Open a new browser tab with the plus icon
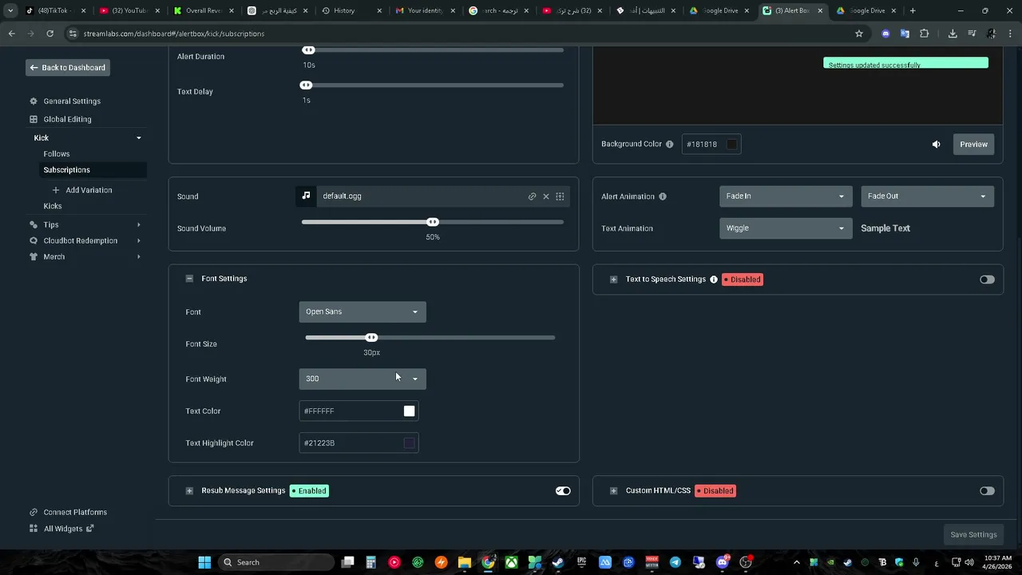The width and height of the screenshot is (1022, 575). [913, 10]
